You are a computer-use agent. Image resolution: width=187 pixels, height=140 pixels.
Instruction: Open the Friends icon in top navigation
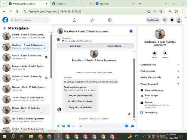click(x=92, y=20)
